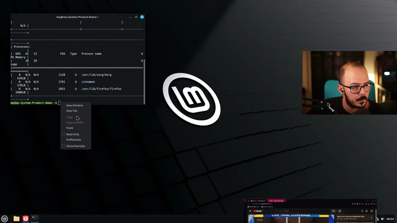397x223 pixels.
Task: Reload the page in the browser window
Action: tap(253, 204)
